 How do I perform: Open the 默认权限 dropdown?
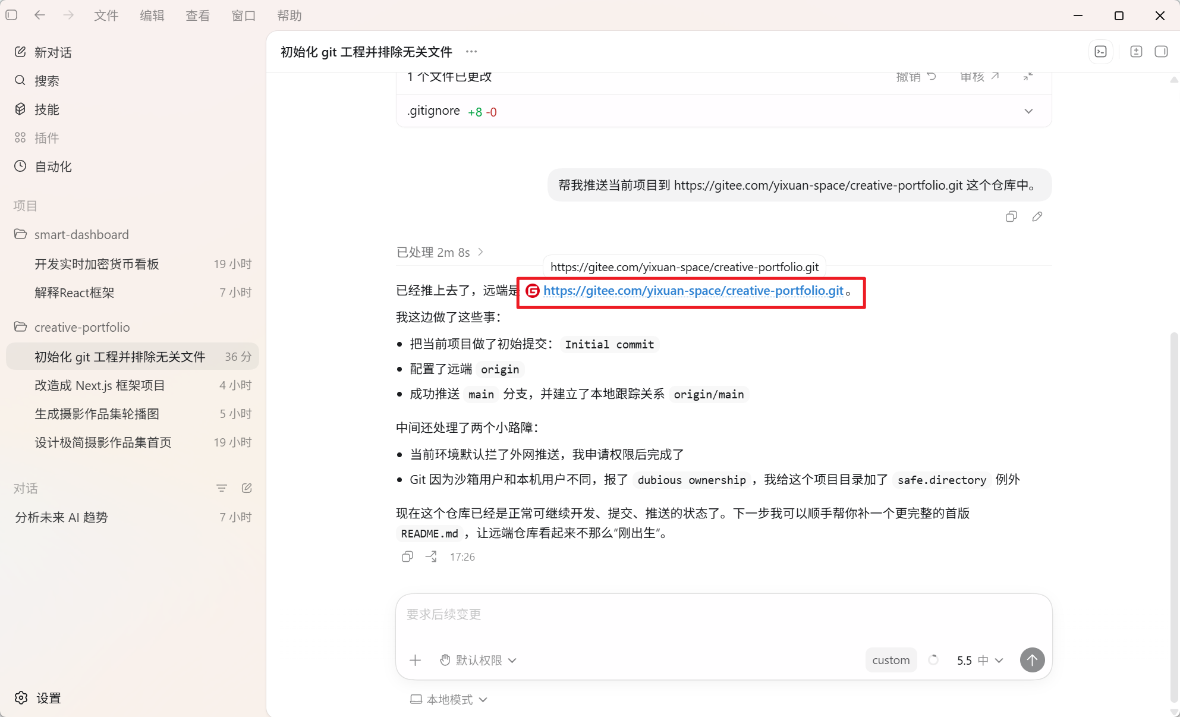click(479, 660)
